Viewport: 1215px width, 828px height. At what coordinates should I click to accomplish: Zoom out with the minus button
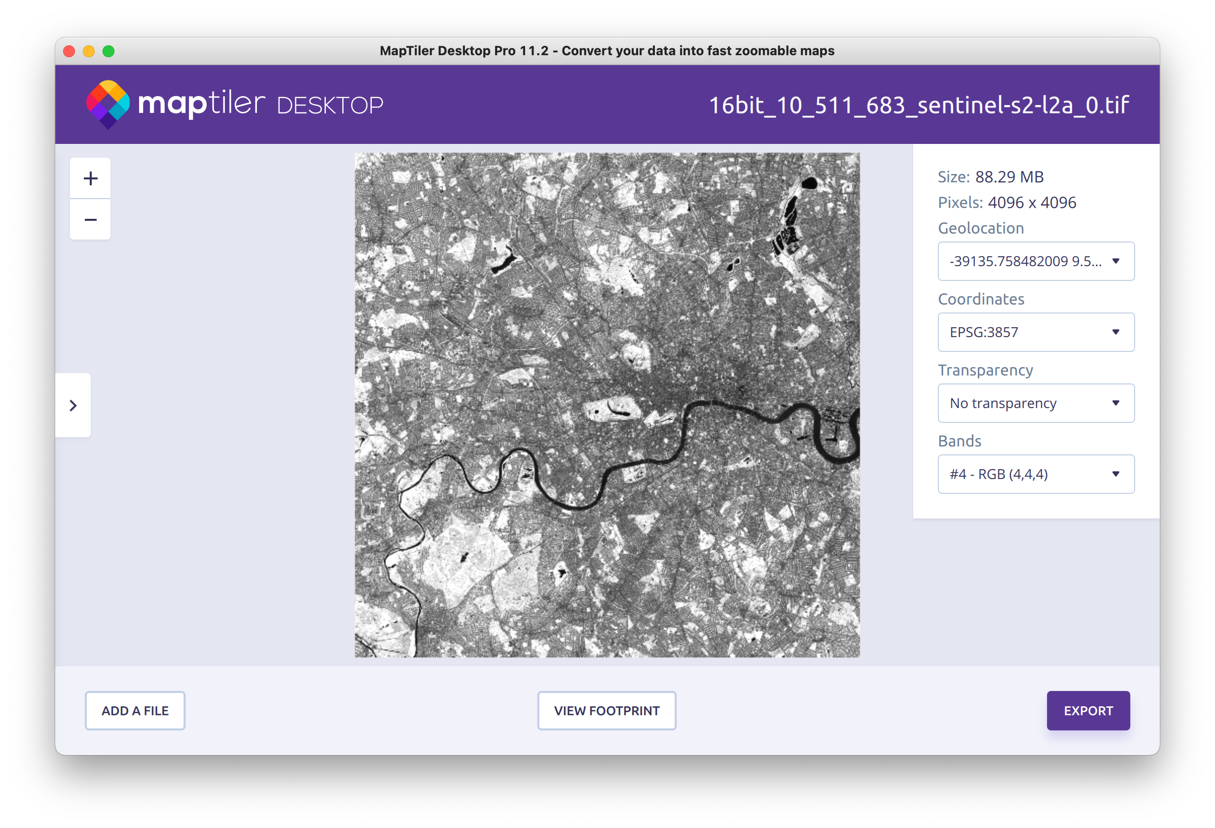[90, 220]
